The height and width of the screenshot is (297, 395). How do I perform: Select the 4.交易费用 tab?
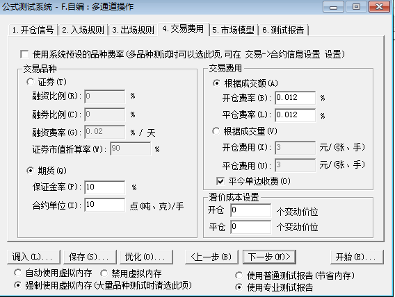pos(183,29)
